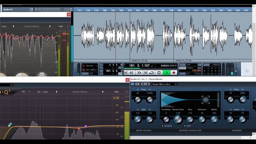Screen dimensions: 256x144
Task: Click the red Record button
Action: point(174,73)
